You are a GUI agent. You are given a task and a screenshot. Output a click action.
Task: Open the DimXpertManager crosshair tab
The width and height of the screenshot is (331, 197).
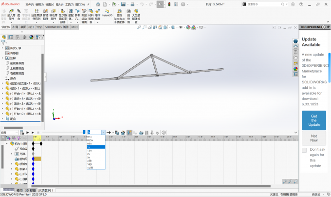click(x=24, y=37)
